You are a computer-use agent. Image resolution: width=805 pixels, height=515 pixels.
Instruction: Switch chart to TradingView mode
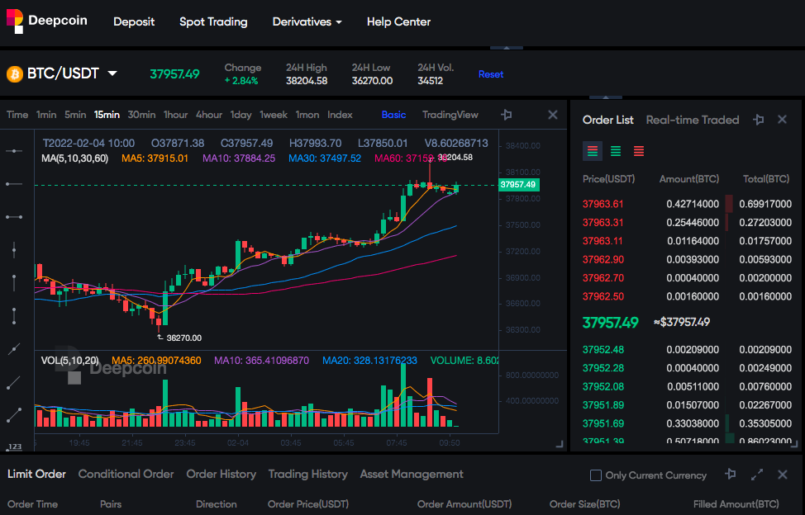click(450, 115)
